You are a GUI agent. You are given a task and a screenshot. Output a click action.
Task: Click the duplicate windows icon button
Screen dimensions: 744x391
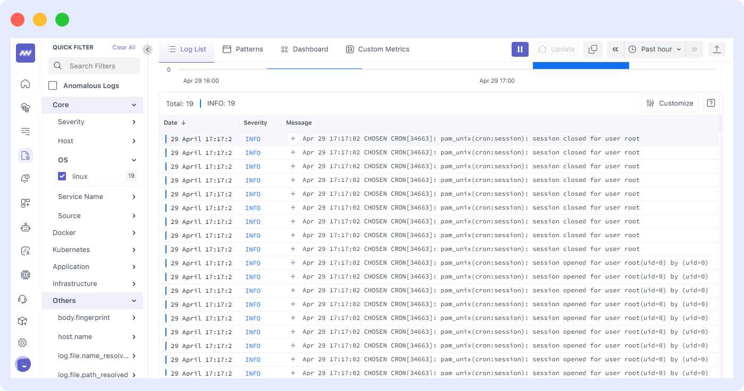click(x=592, y=49)
